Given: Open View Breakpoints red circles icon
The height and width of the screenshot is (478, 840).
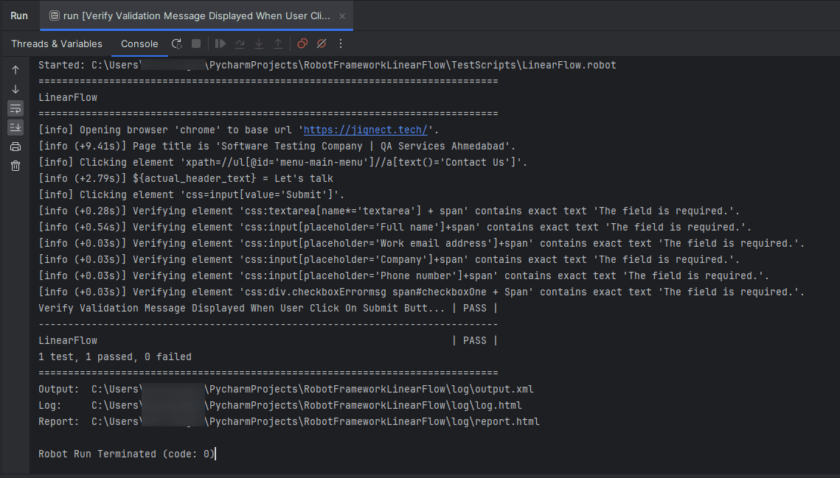Looking at the screenshot, I should [302, 44].
